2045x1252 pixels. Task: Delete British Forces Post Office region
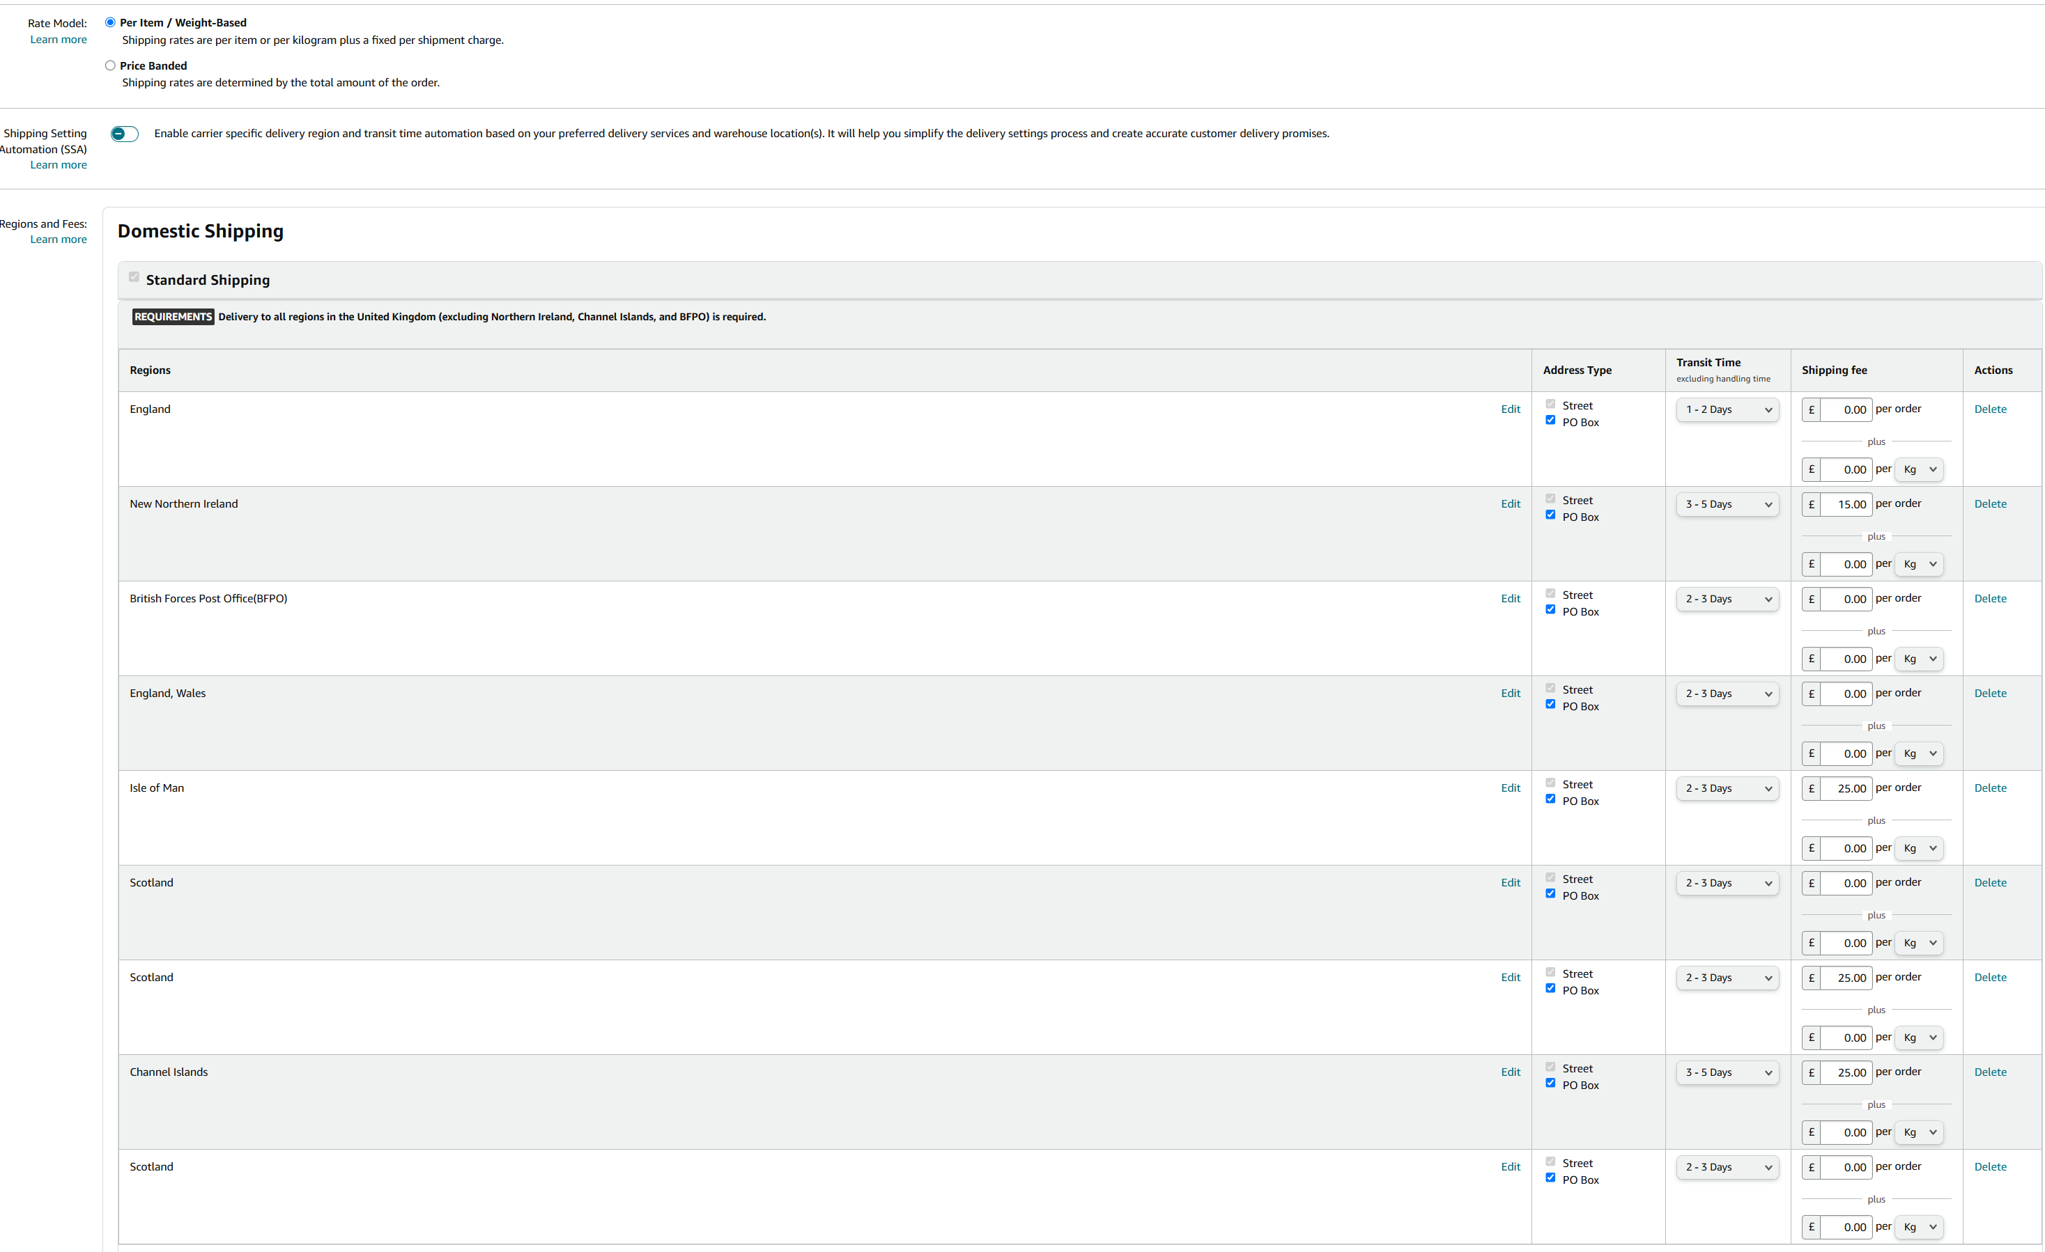pyautogui.click(x=1990, y=598)
